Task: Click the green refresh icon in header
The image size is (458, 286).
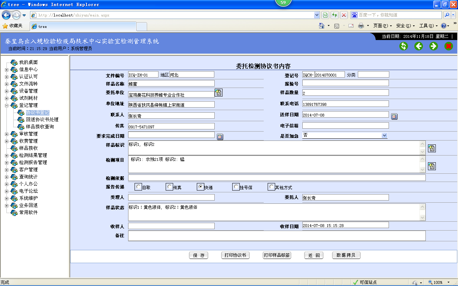Action: click(404, 46)
